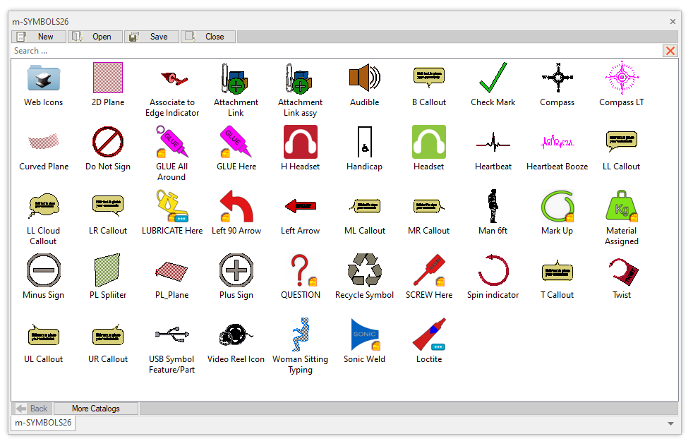Select the Do Not Sign icon

pos(108,142)
